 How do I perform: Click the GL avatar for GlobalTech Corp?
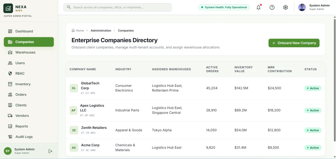click(x=74, y=88)
